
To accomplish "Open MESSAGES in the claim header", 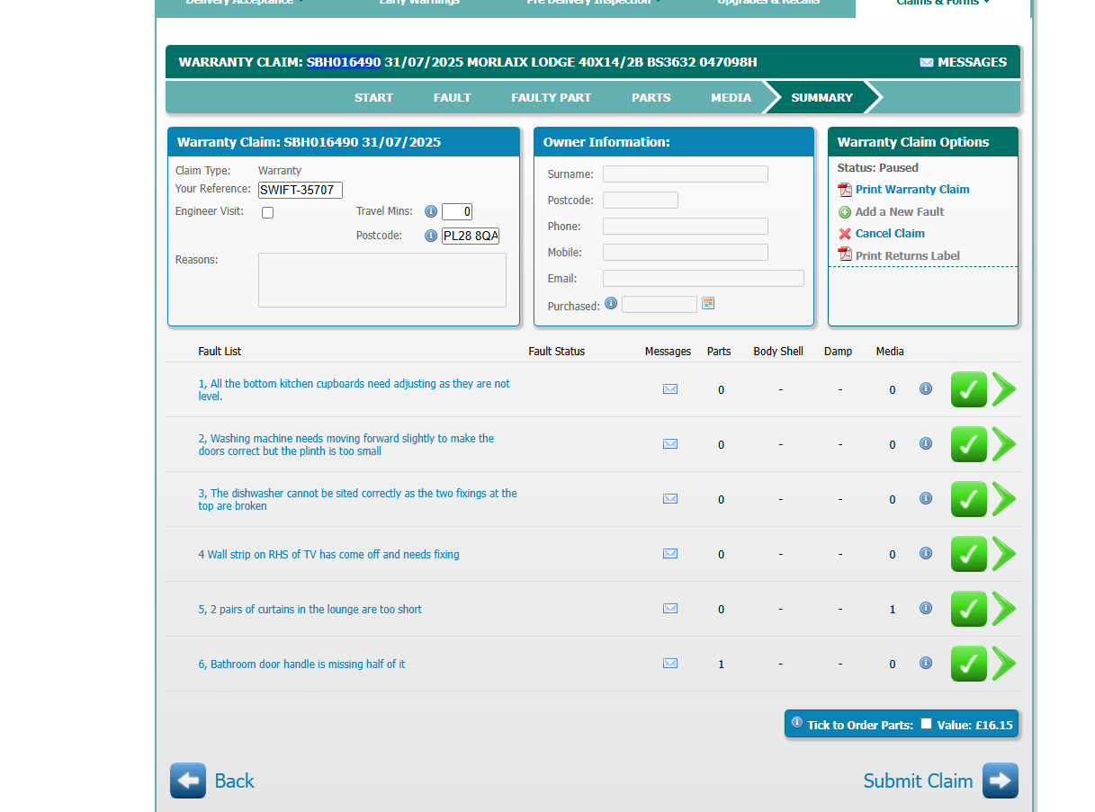I will (x=963, y=62).
